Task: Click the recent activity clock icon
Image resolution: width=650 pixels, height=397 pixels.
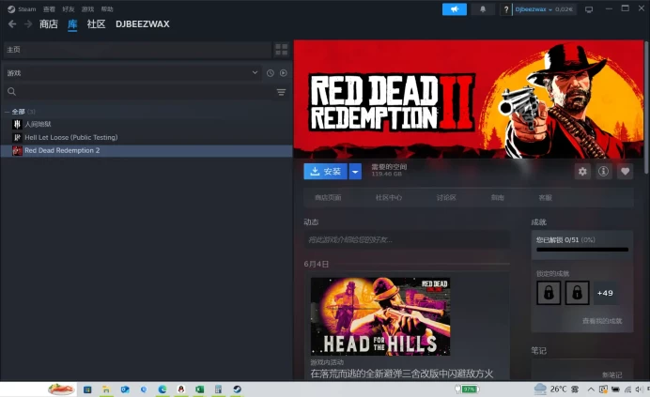Action: (x=271, y=73)
